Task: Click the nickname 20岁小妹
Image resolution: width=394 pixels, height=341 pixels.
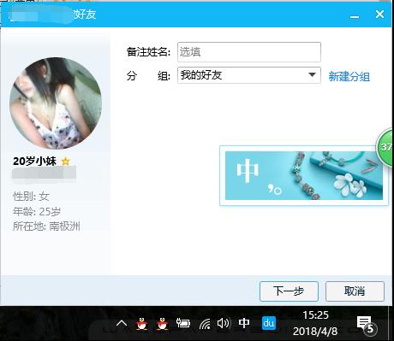Action: [x=34, y=162]
